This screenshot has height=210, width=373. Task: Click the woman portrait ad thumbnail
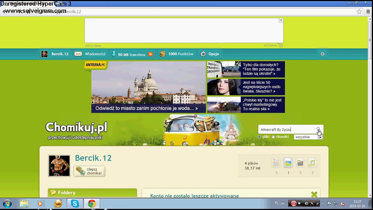(x=224, y=87)
